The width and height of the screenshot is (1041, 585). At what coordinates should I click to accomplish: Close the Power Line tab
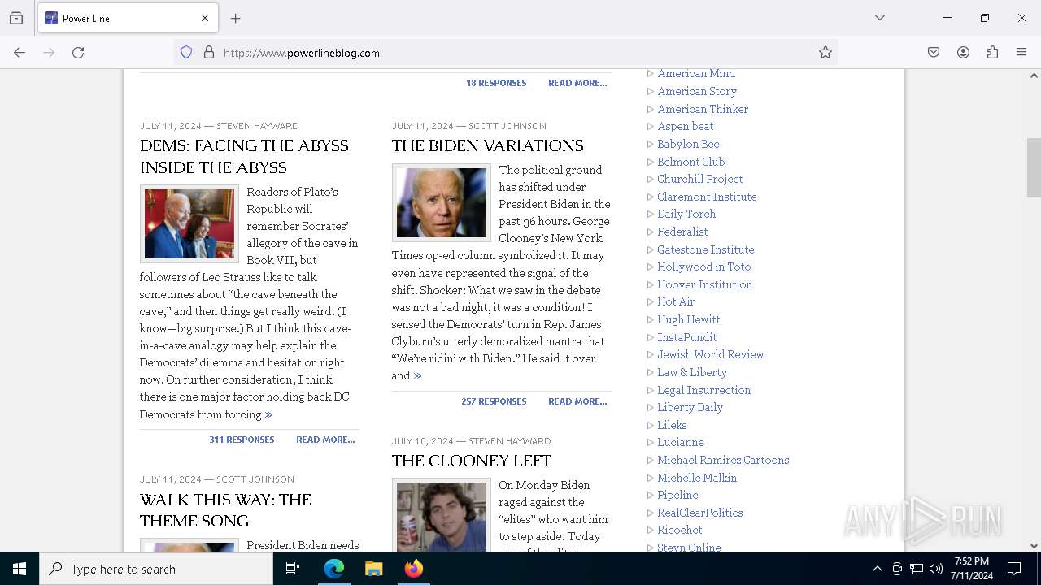coord(205,18)
